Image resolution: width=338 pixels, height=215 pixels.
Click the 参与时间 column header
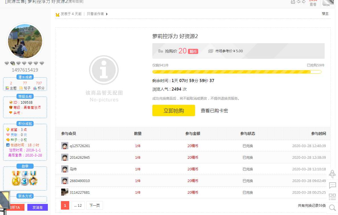point(318,133)
